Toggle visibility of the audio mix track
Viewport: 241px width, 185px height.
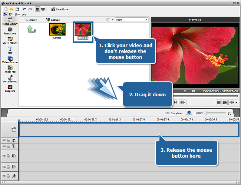click(x=4, y=167)
